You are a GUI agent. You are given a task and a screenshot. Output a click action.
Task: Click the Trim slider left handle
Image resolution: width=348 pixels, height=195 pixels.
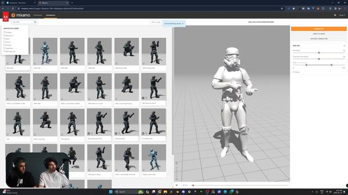306,65
